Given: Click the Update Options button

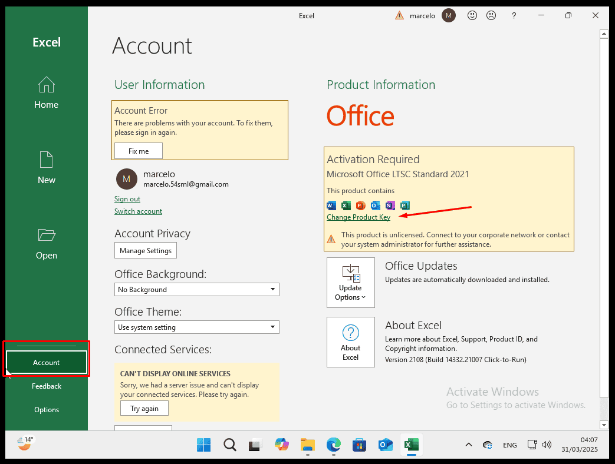Looking at the screenshot, I should click(x=350, y=283).
